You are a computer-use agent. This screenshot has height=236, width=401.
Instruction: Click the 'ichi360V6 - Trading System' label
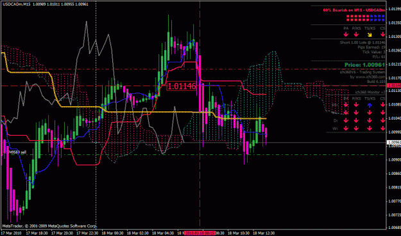coord(363,72)
